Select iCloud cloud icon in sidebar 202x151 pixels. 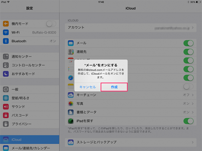tap(6, 140)
